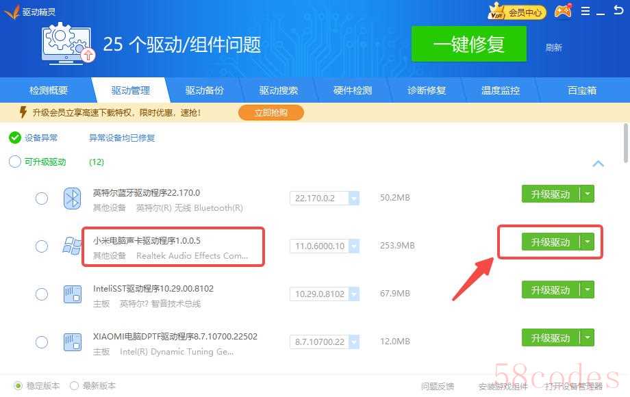Switch to the 温度监控 tab
This screenshot has width=630, height=397.
[x=501, y=90]
